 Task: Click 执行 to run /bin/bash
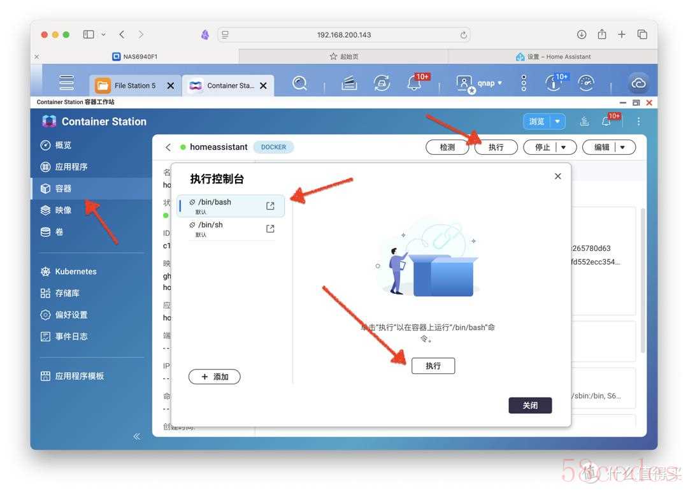click(x=433, y=366)
